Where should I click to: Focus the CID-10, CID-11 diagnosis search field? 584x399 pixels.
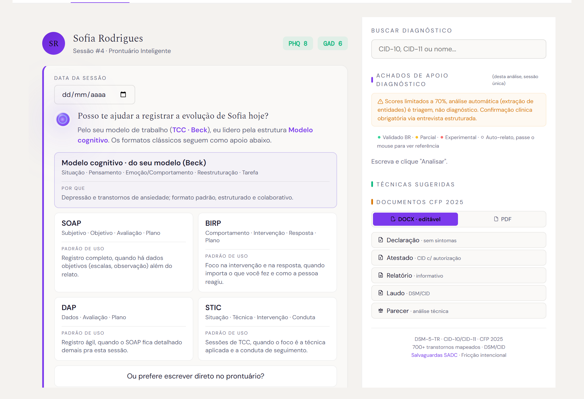(459, 49)
